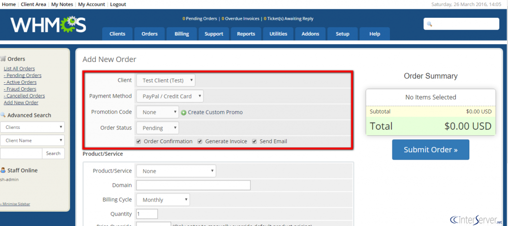The image size is (508, 226).
Task: Focus the Quantity input field
Action: [147, 214]
